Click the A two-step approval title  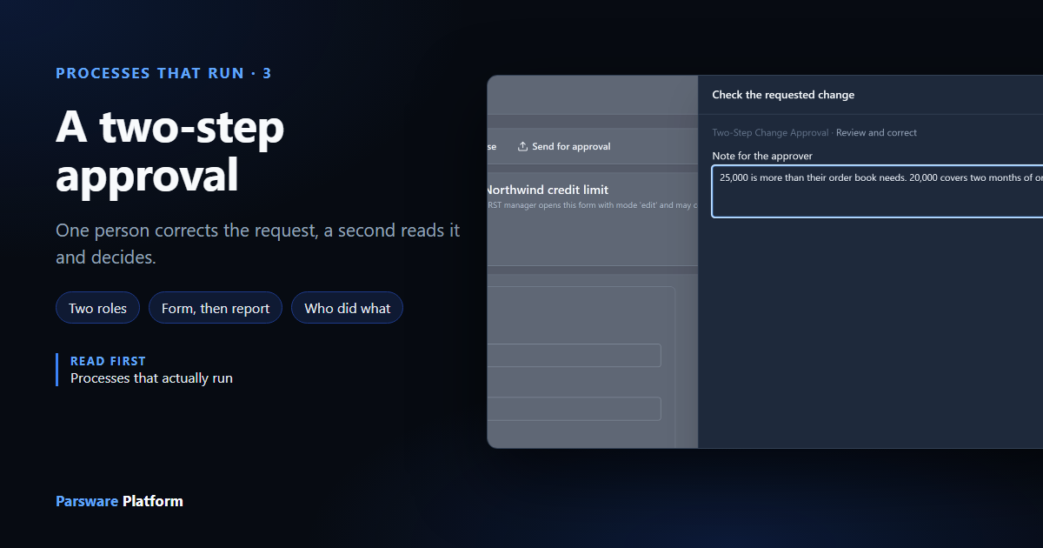[170, 150]
